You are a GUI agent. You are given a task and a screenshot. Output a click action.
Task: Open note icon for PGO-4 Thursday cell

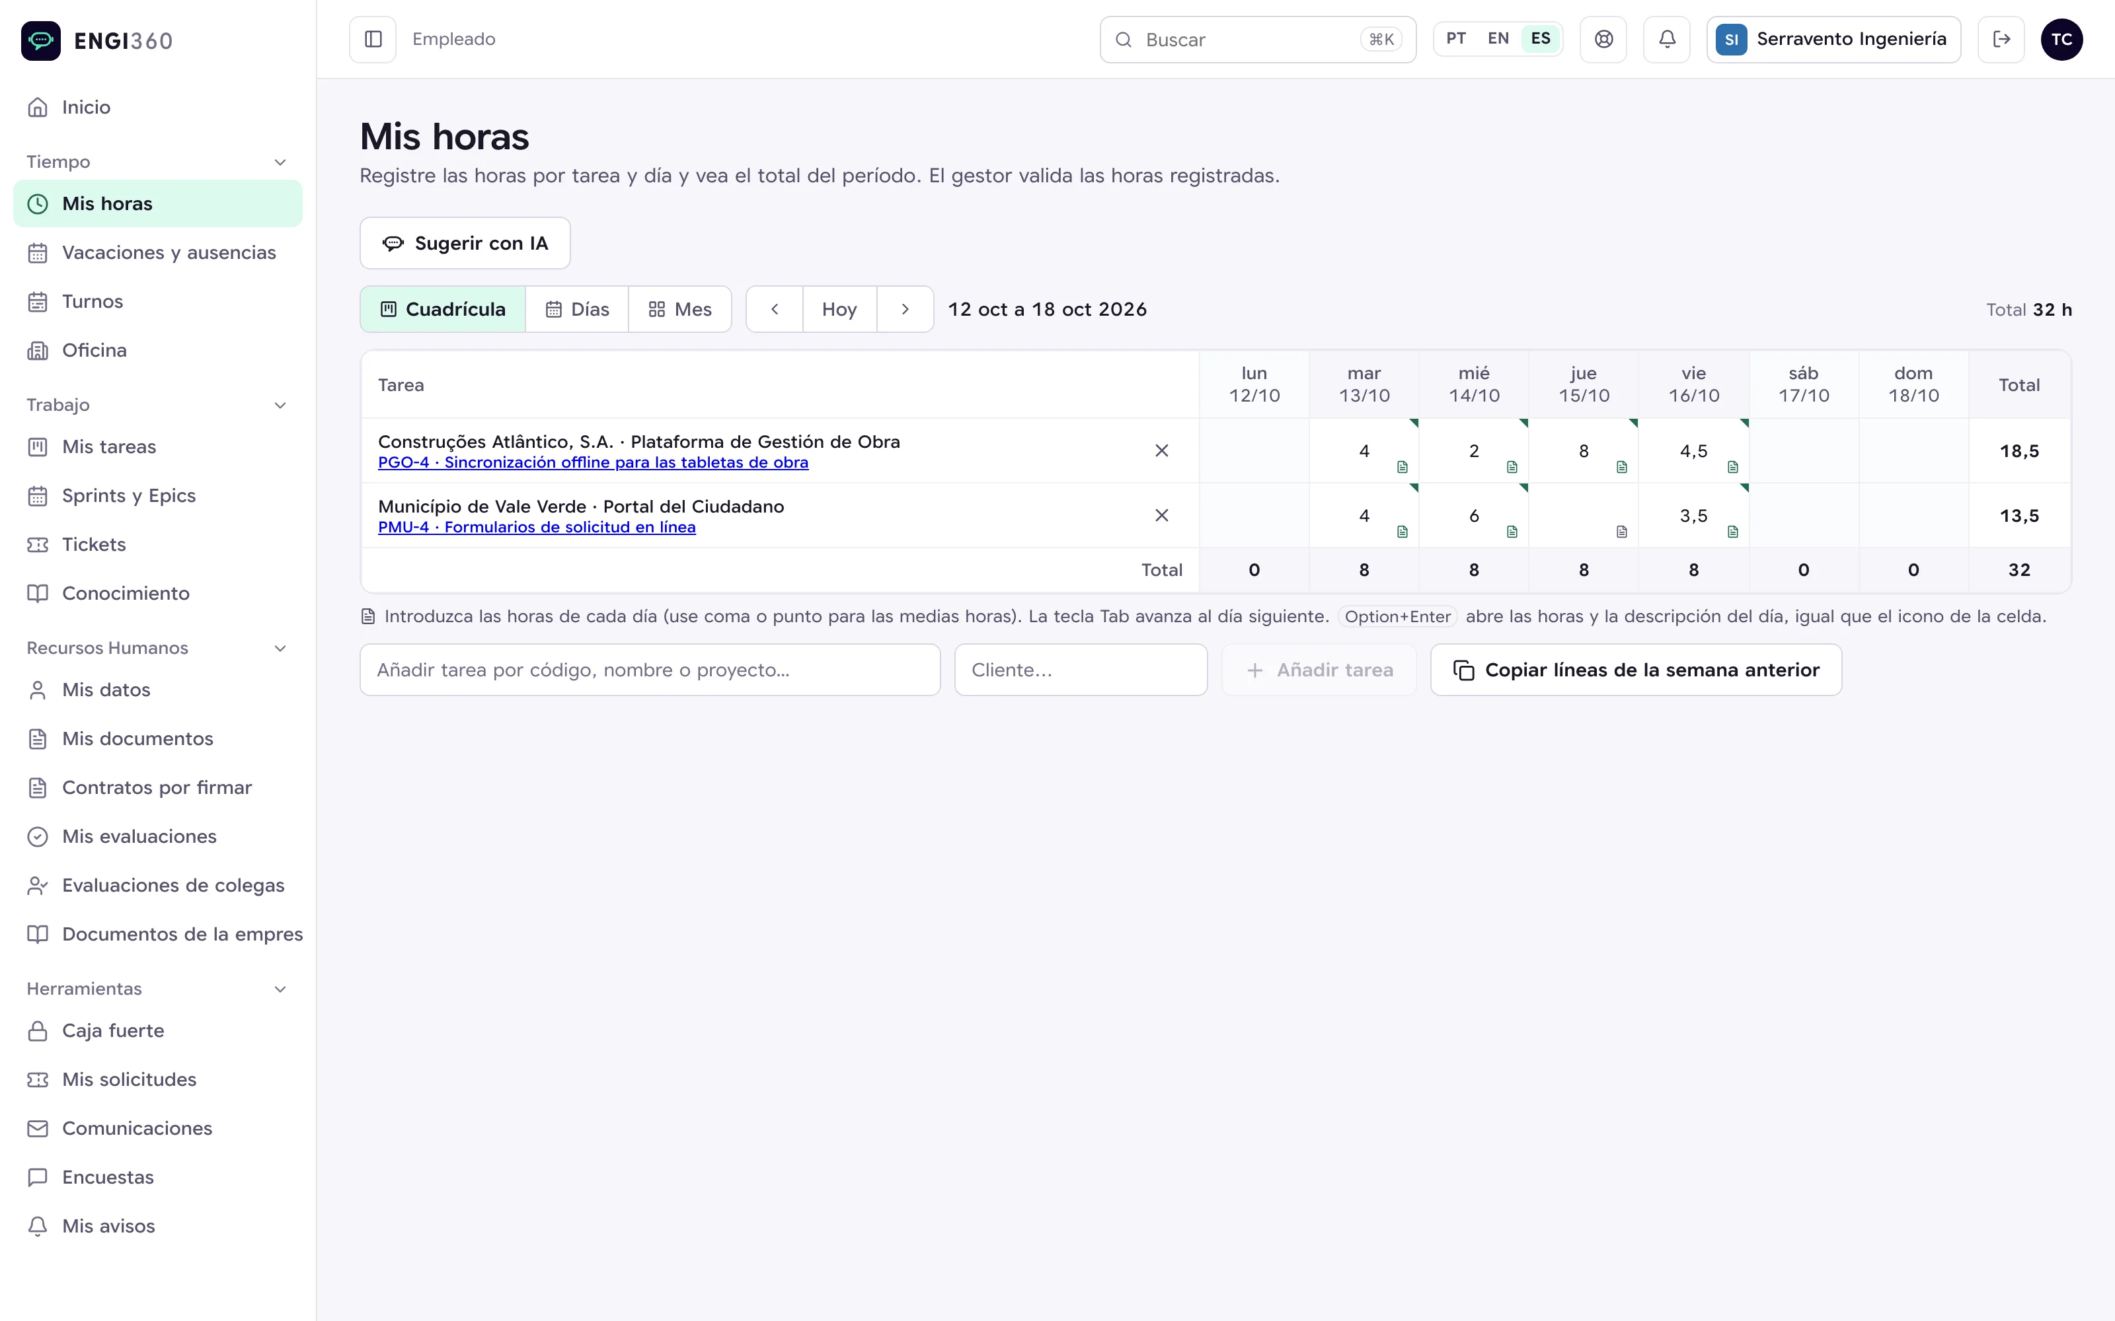[x=1622, y=466]
